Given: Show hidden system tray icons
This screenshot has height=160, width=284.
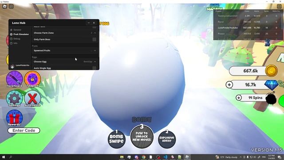Looking at the screenshot, I should [x=241, y=157].
